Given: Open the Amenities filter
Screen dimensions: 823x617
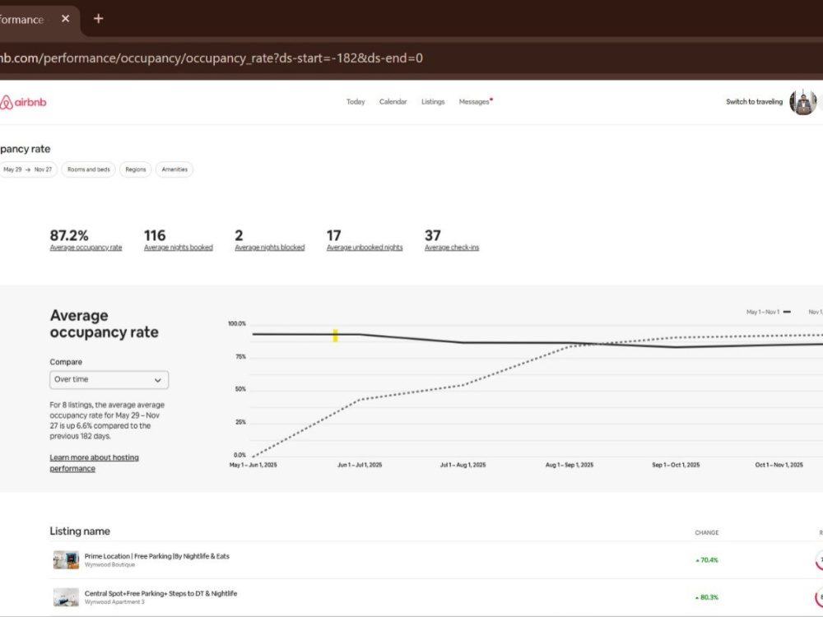Looking at the screenshot, I should coord(174,169).
